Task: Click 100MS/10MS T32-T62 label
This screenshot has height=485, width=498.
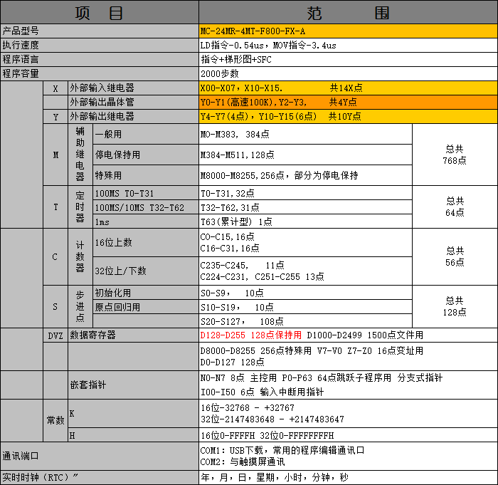Action: coord(146,207)
